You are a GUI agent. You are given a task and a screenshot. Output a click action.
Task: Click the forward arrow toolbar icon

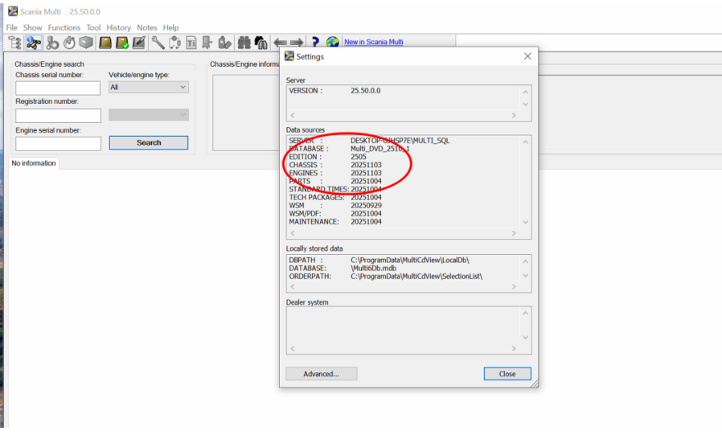(297, 43)
